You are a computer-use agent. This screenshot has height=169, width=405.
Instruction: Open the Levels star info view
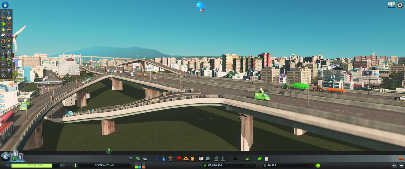[x=3, y=29]
